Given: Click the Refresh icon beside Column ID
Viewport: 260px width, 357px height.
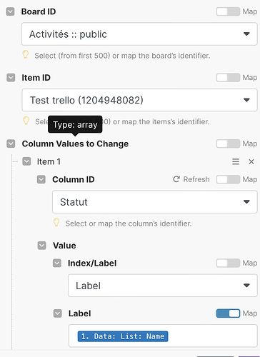Looking at the screenshot, I should point(176,179).
